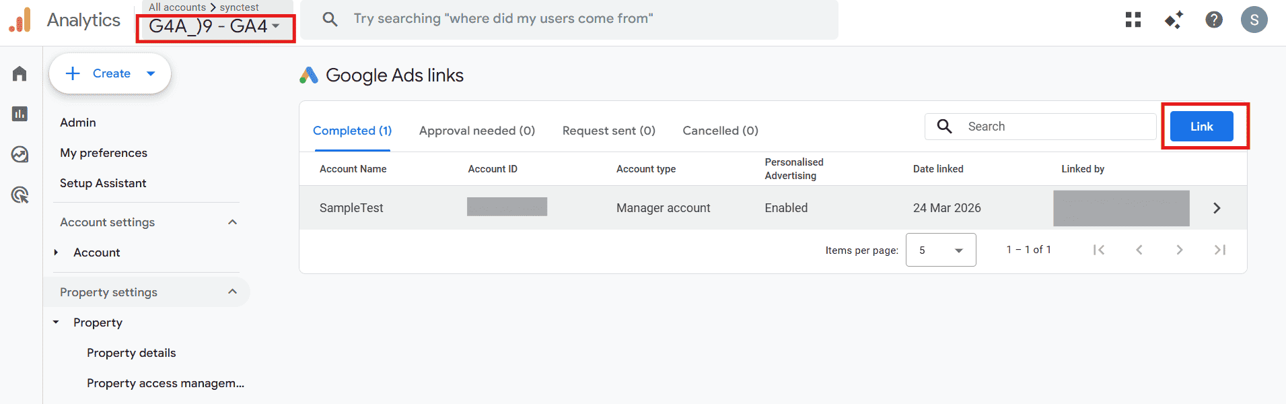Go to previous page of results

(1139, 250)
